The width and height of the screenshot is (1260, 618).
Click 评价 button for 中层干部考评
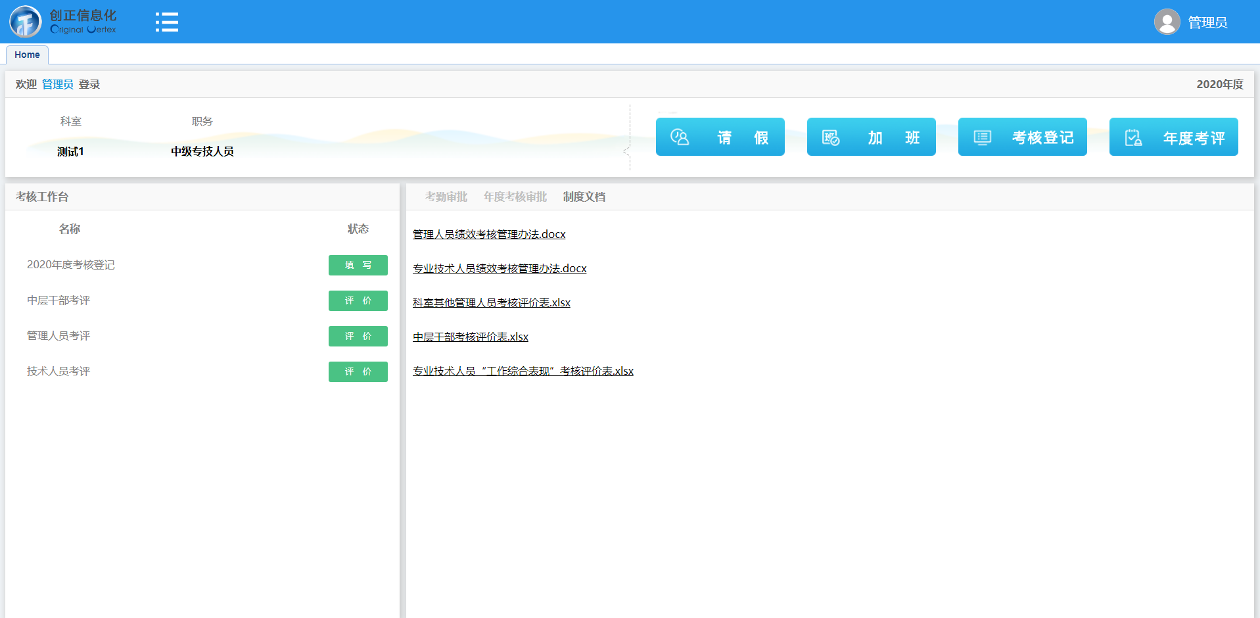[x=358, y=300]
